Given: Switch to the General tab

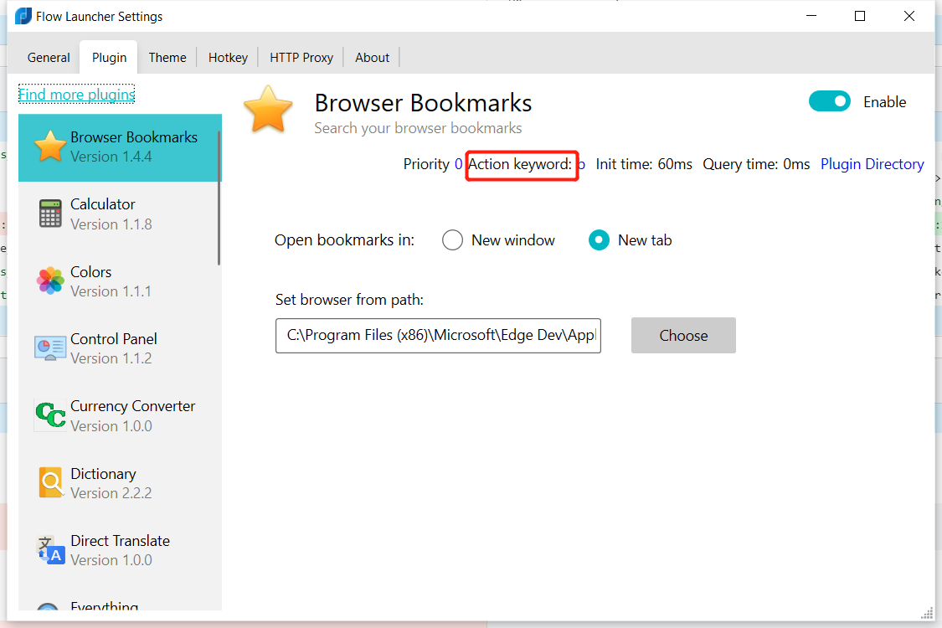Looking at the screenshot, I should 49,58.
